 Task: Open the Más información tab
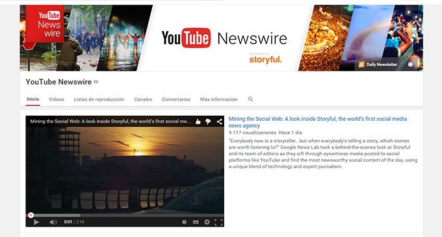tap(219, 99)
